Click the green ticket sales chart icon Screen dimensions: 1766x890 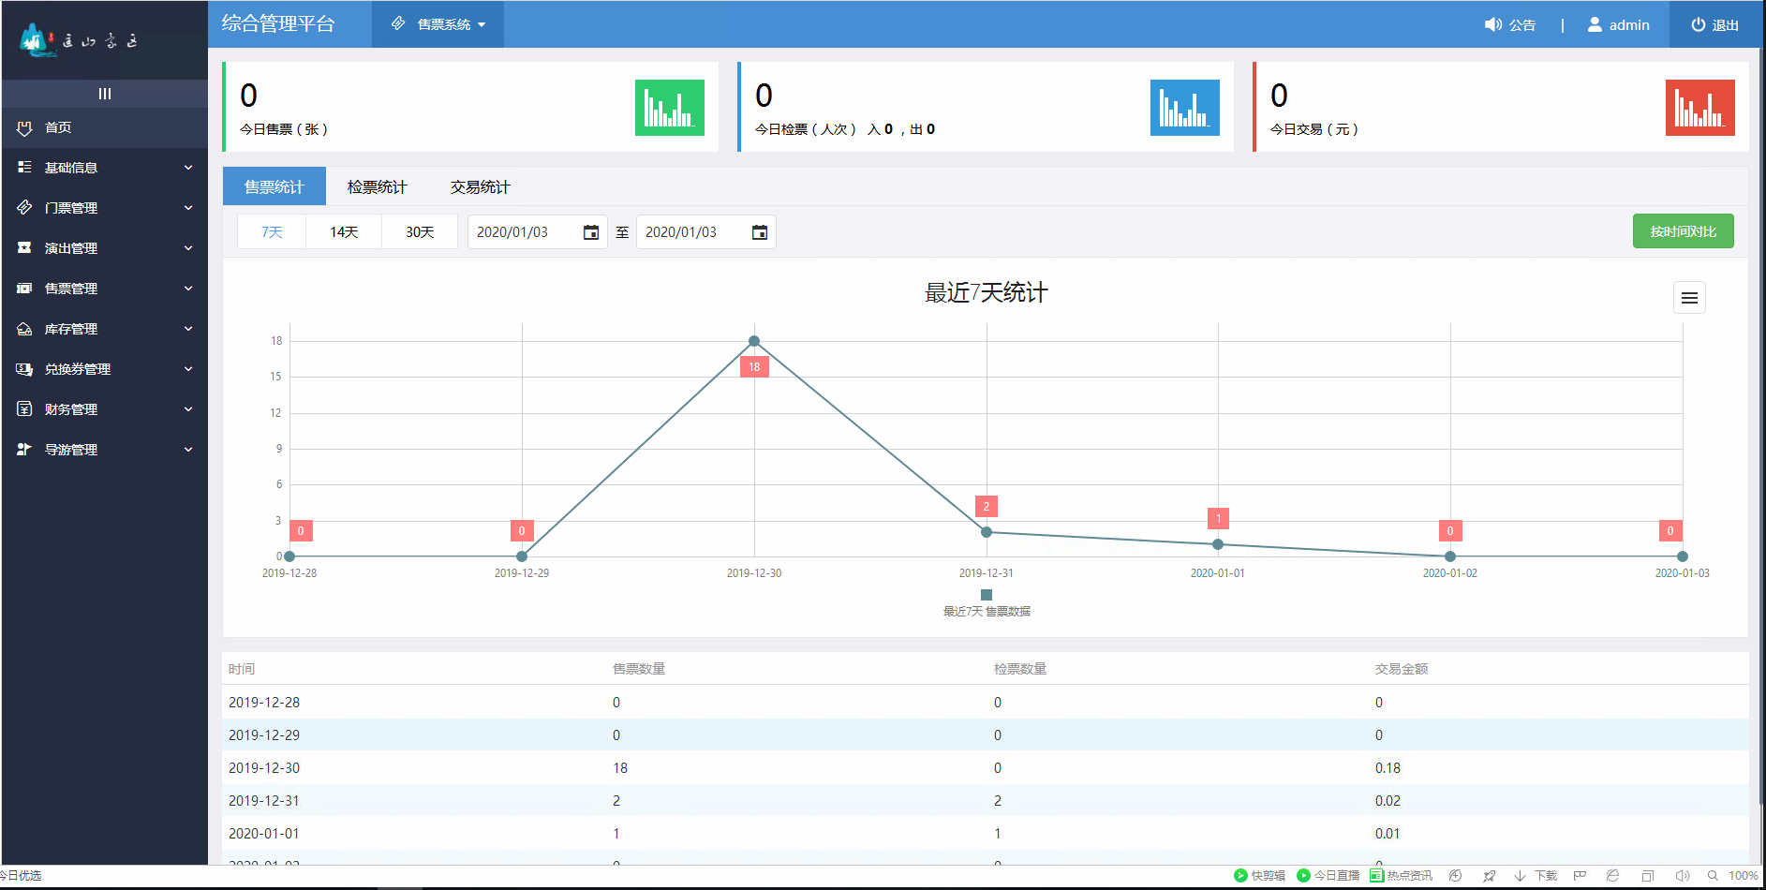point(669,108)
